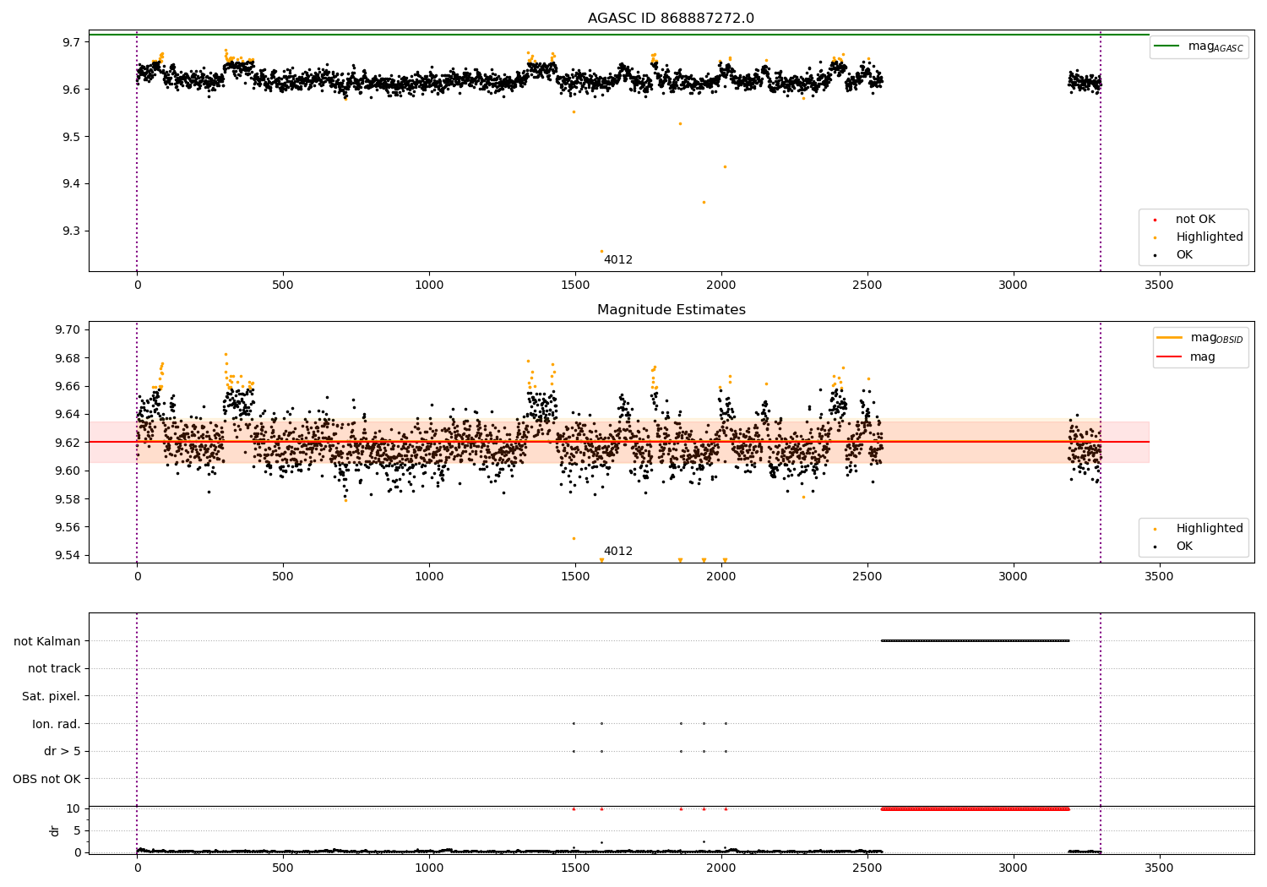This screenshot has height=887, width=1267.
Task: Click the orange line sample beside mag OBSID
Action: 1170,337
